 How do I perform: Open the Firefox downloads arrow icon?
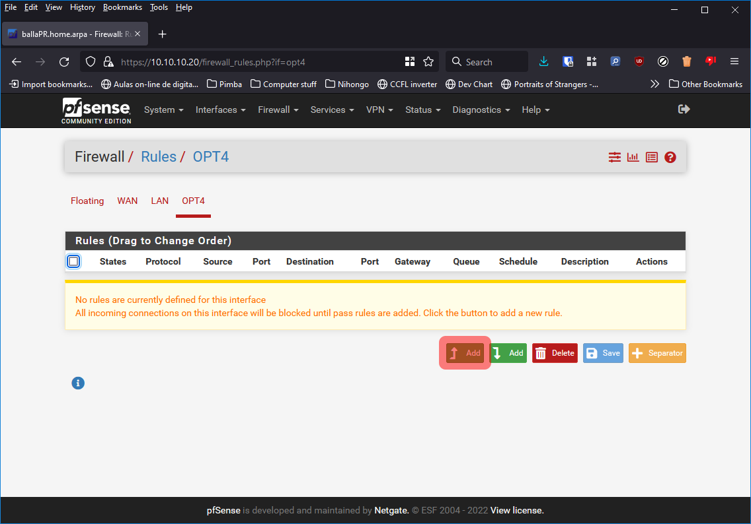point(544,61)
